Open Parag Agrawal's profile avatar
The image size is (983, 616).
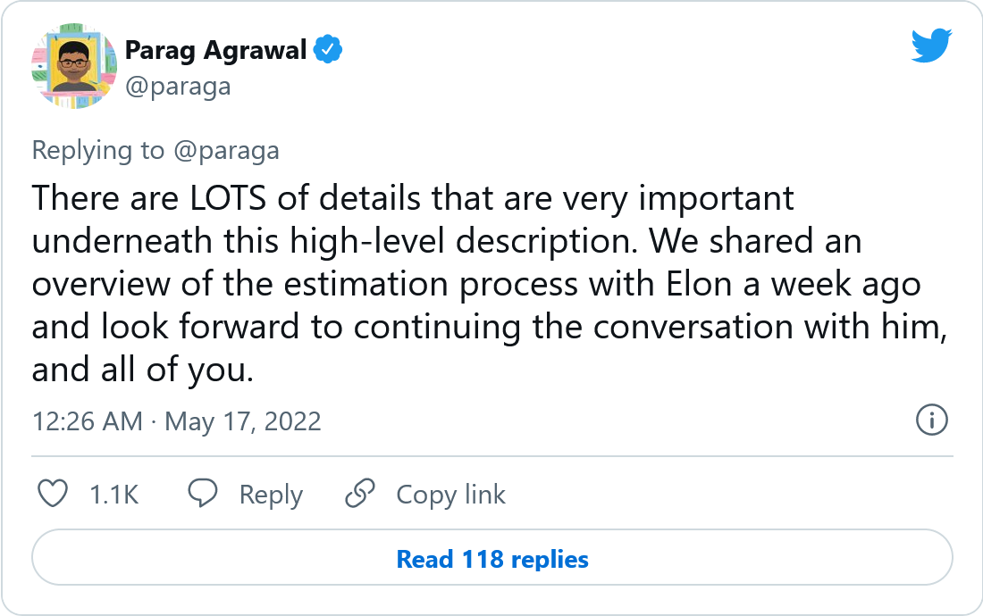pyautogui.click(x=74, y=66)
